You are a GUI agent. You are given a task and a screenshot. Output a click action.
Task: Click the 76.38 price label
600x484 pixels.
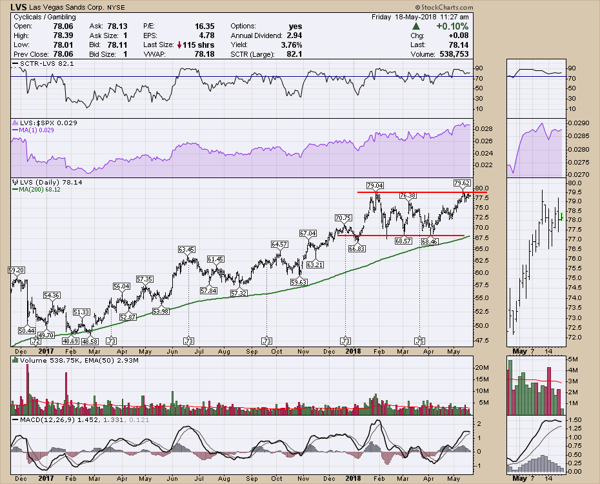point(408,196)
